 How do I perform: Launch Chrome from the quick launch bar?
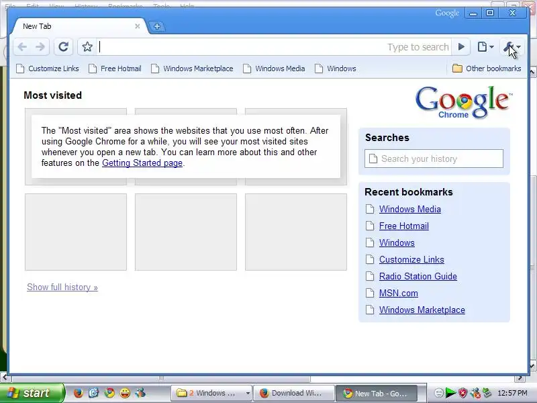(109, 393)
